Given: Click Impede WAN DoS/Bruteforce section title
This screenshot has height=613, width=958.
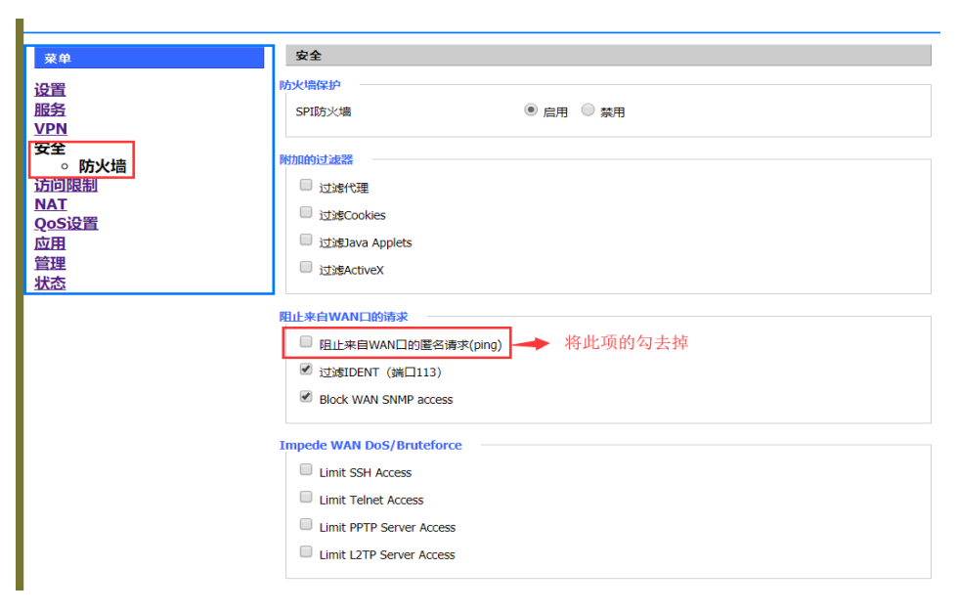Looking at the screenshot, I should point(370,445).
